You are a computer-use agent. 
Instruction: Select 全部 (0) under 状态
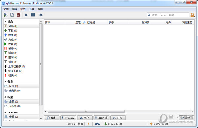(21, 26)
